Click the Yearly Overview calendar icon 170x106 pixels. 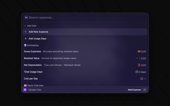25,85
